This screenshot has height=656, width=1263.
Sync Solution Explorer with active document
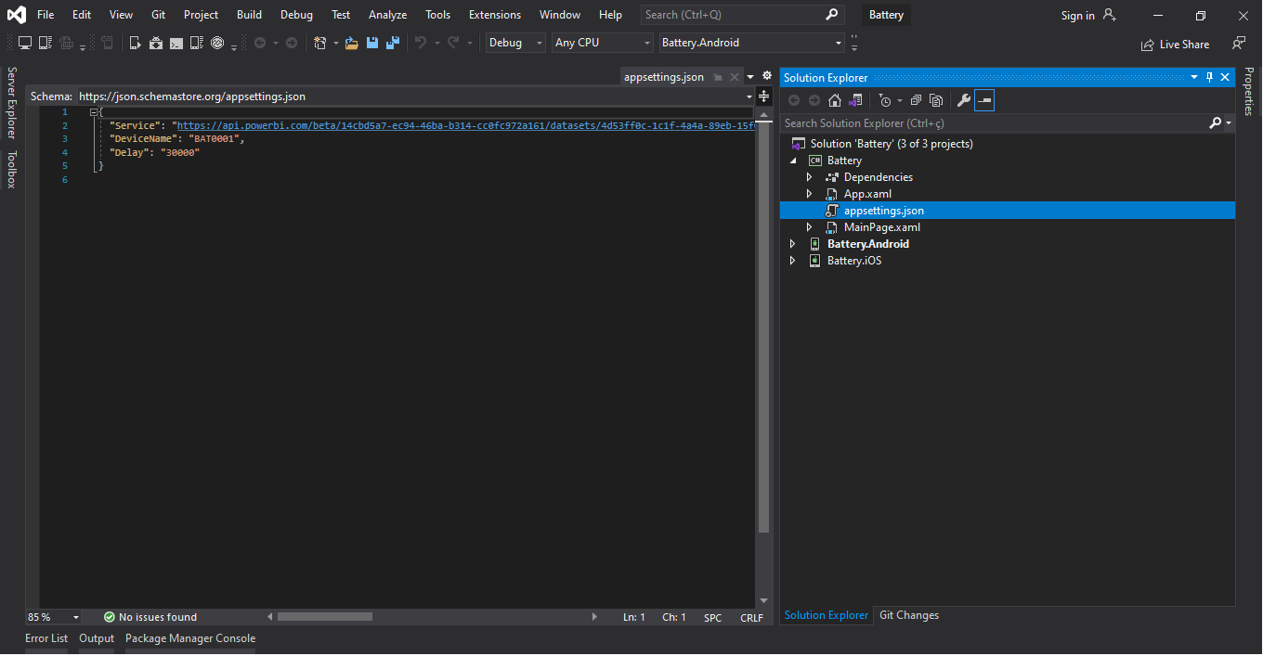pyautogui.click(x=855, y=99)
